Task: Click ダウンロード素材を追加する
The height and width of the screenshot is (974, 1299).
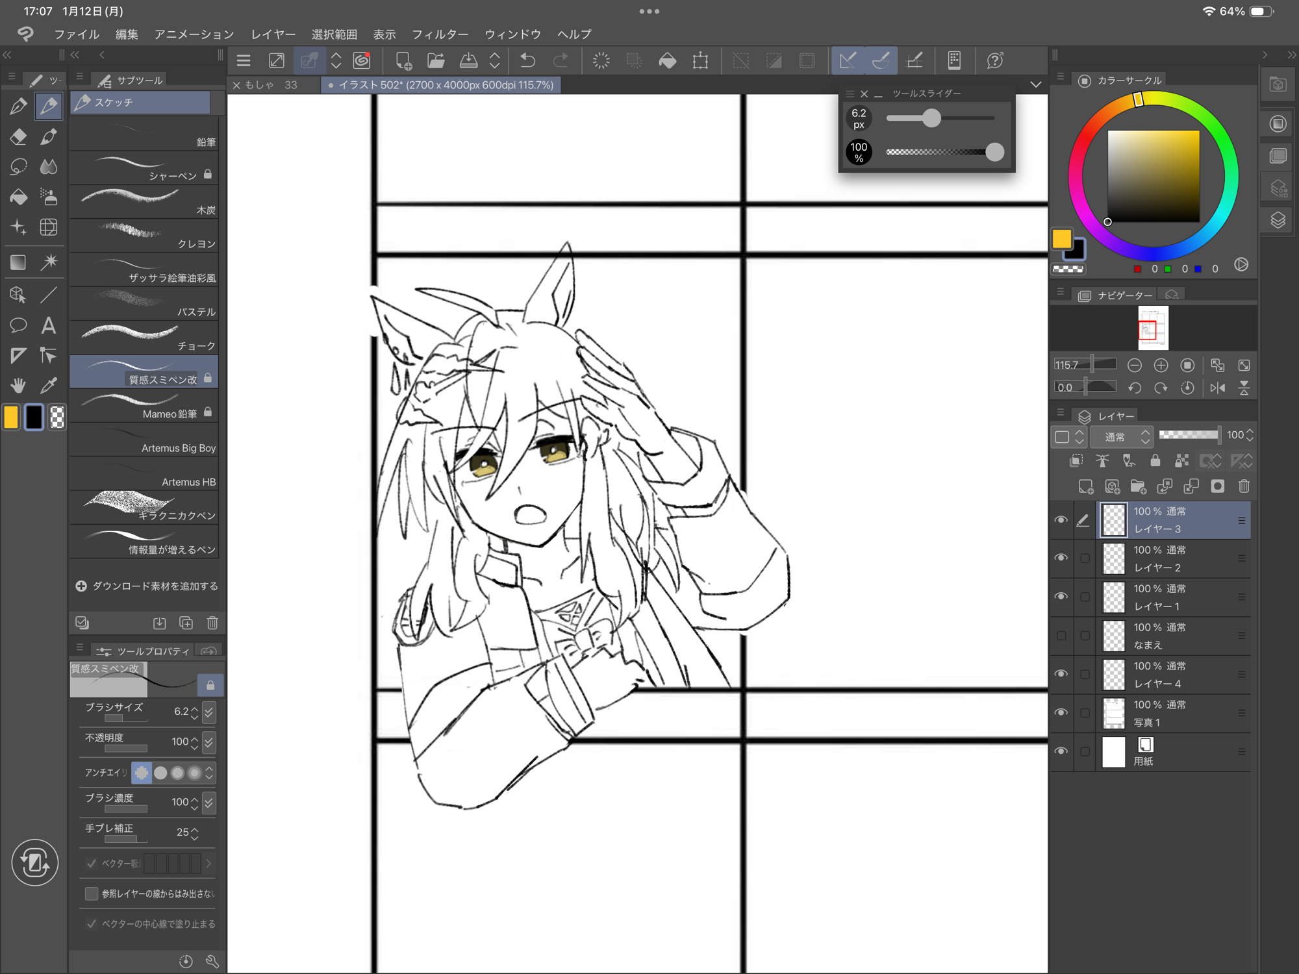Action: [x=147, y=586]
